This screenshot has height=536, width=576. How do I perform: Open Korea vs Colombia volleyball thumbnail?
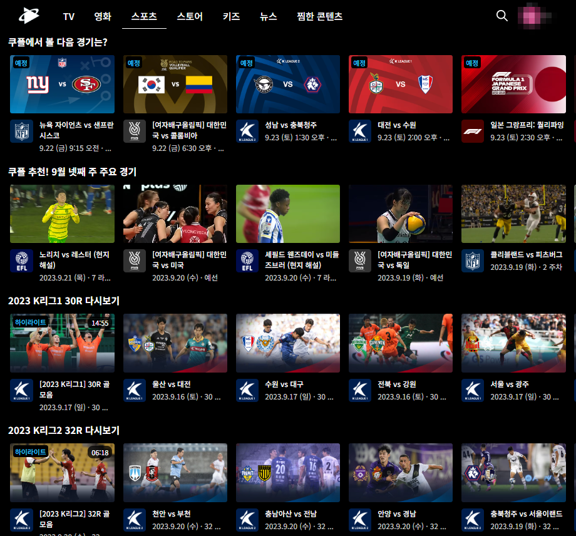pos(175,84)
